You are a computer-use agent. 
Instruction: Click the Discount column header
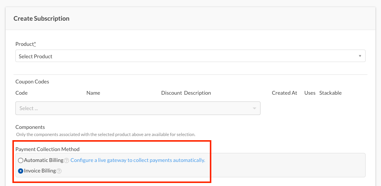coord(172,93)
